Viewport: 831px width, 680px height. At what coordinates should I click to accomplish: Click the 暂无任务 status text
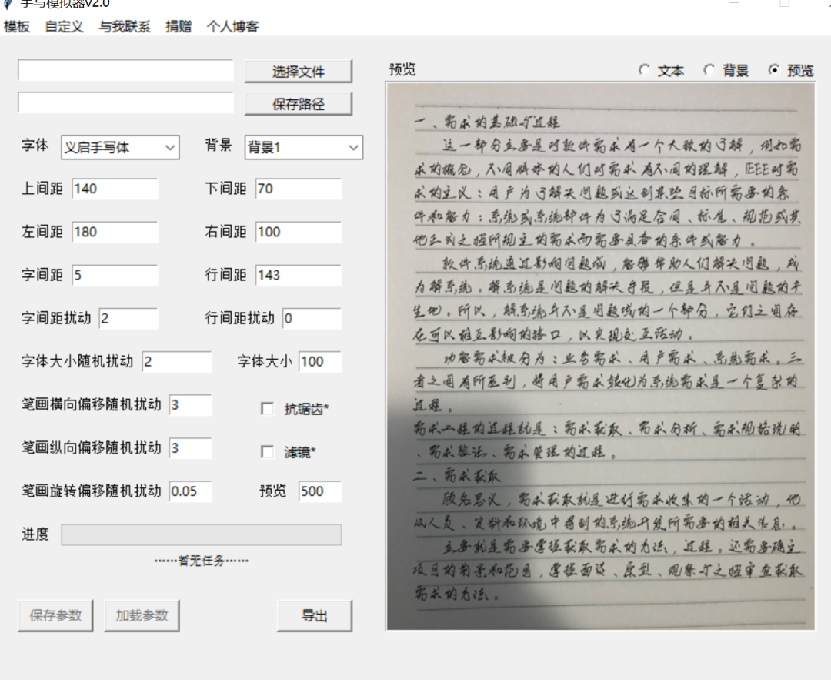tap(202, 561)
